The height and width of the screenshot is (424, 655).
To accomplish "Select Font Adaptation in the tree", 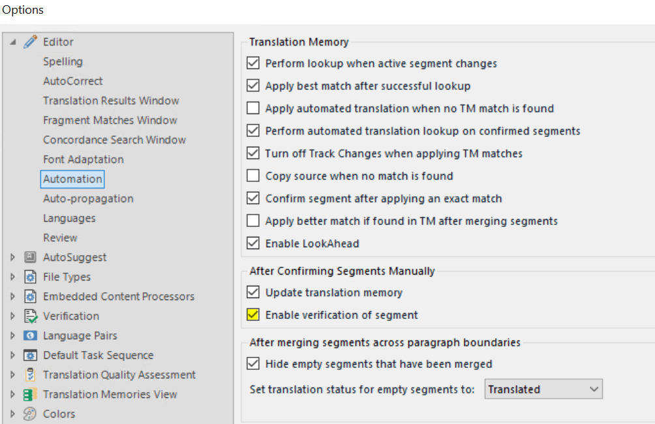I will point(83,160).
